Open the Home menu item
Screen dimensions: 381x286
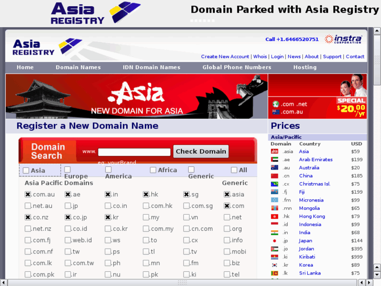click(x=25, y=67)
